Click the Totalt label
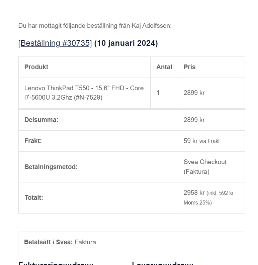 click(34, 197)
